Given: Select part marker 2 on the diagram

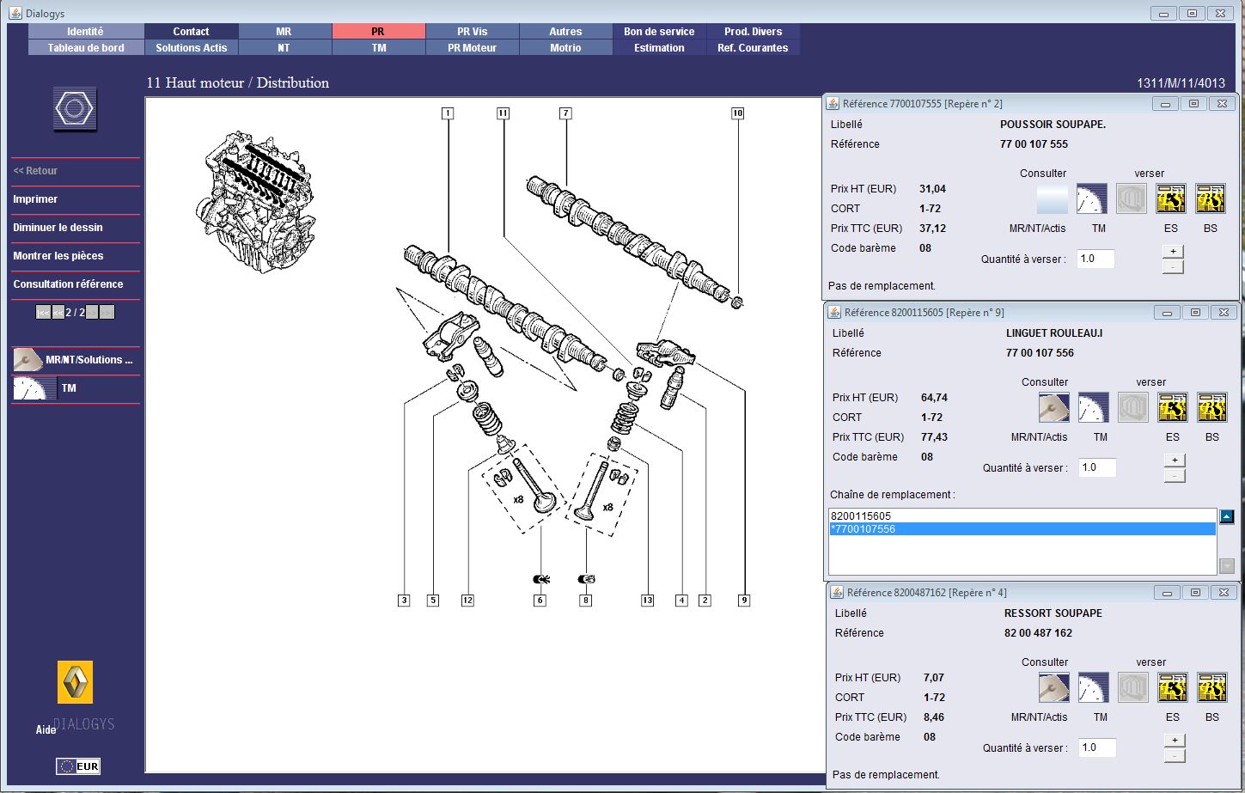Looking at the screenshot, I should (x=705, y=601).
